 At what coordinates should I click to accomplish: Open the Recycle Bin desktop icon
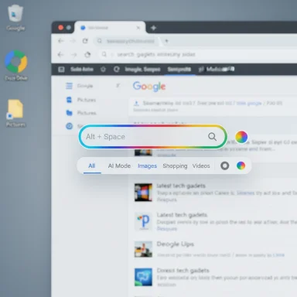click(15, 13)
